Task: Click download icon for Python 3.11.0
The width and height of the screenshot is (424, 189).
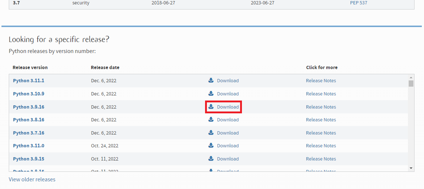Action: point(211,145)
